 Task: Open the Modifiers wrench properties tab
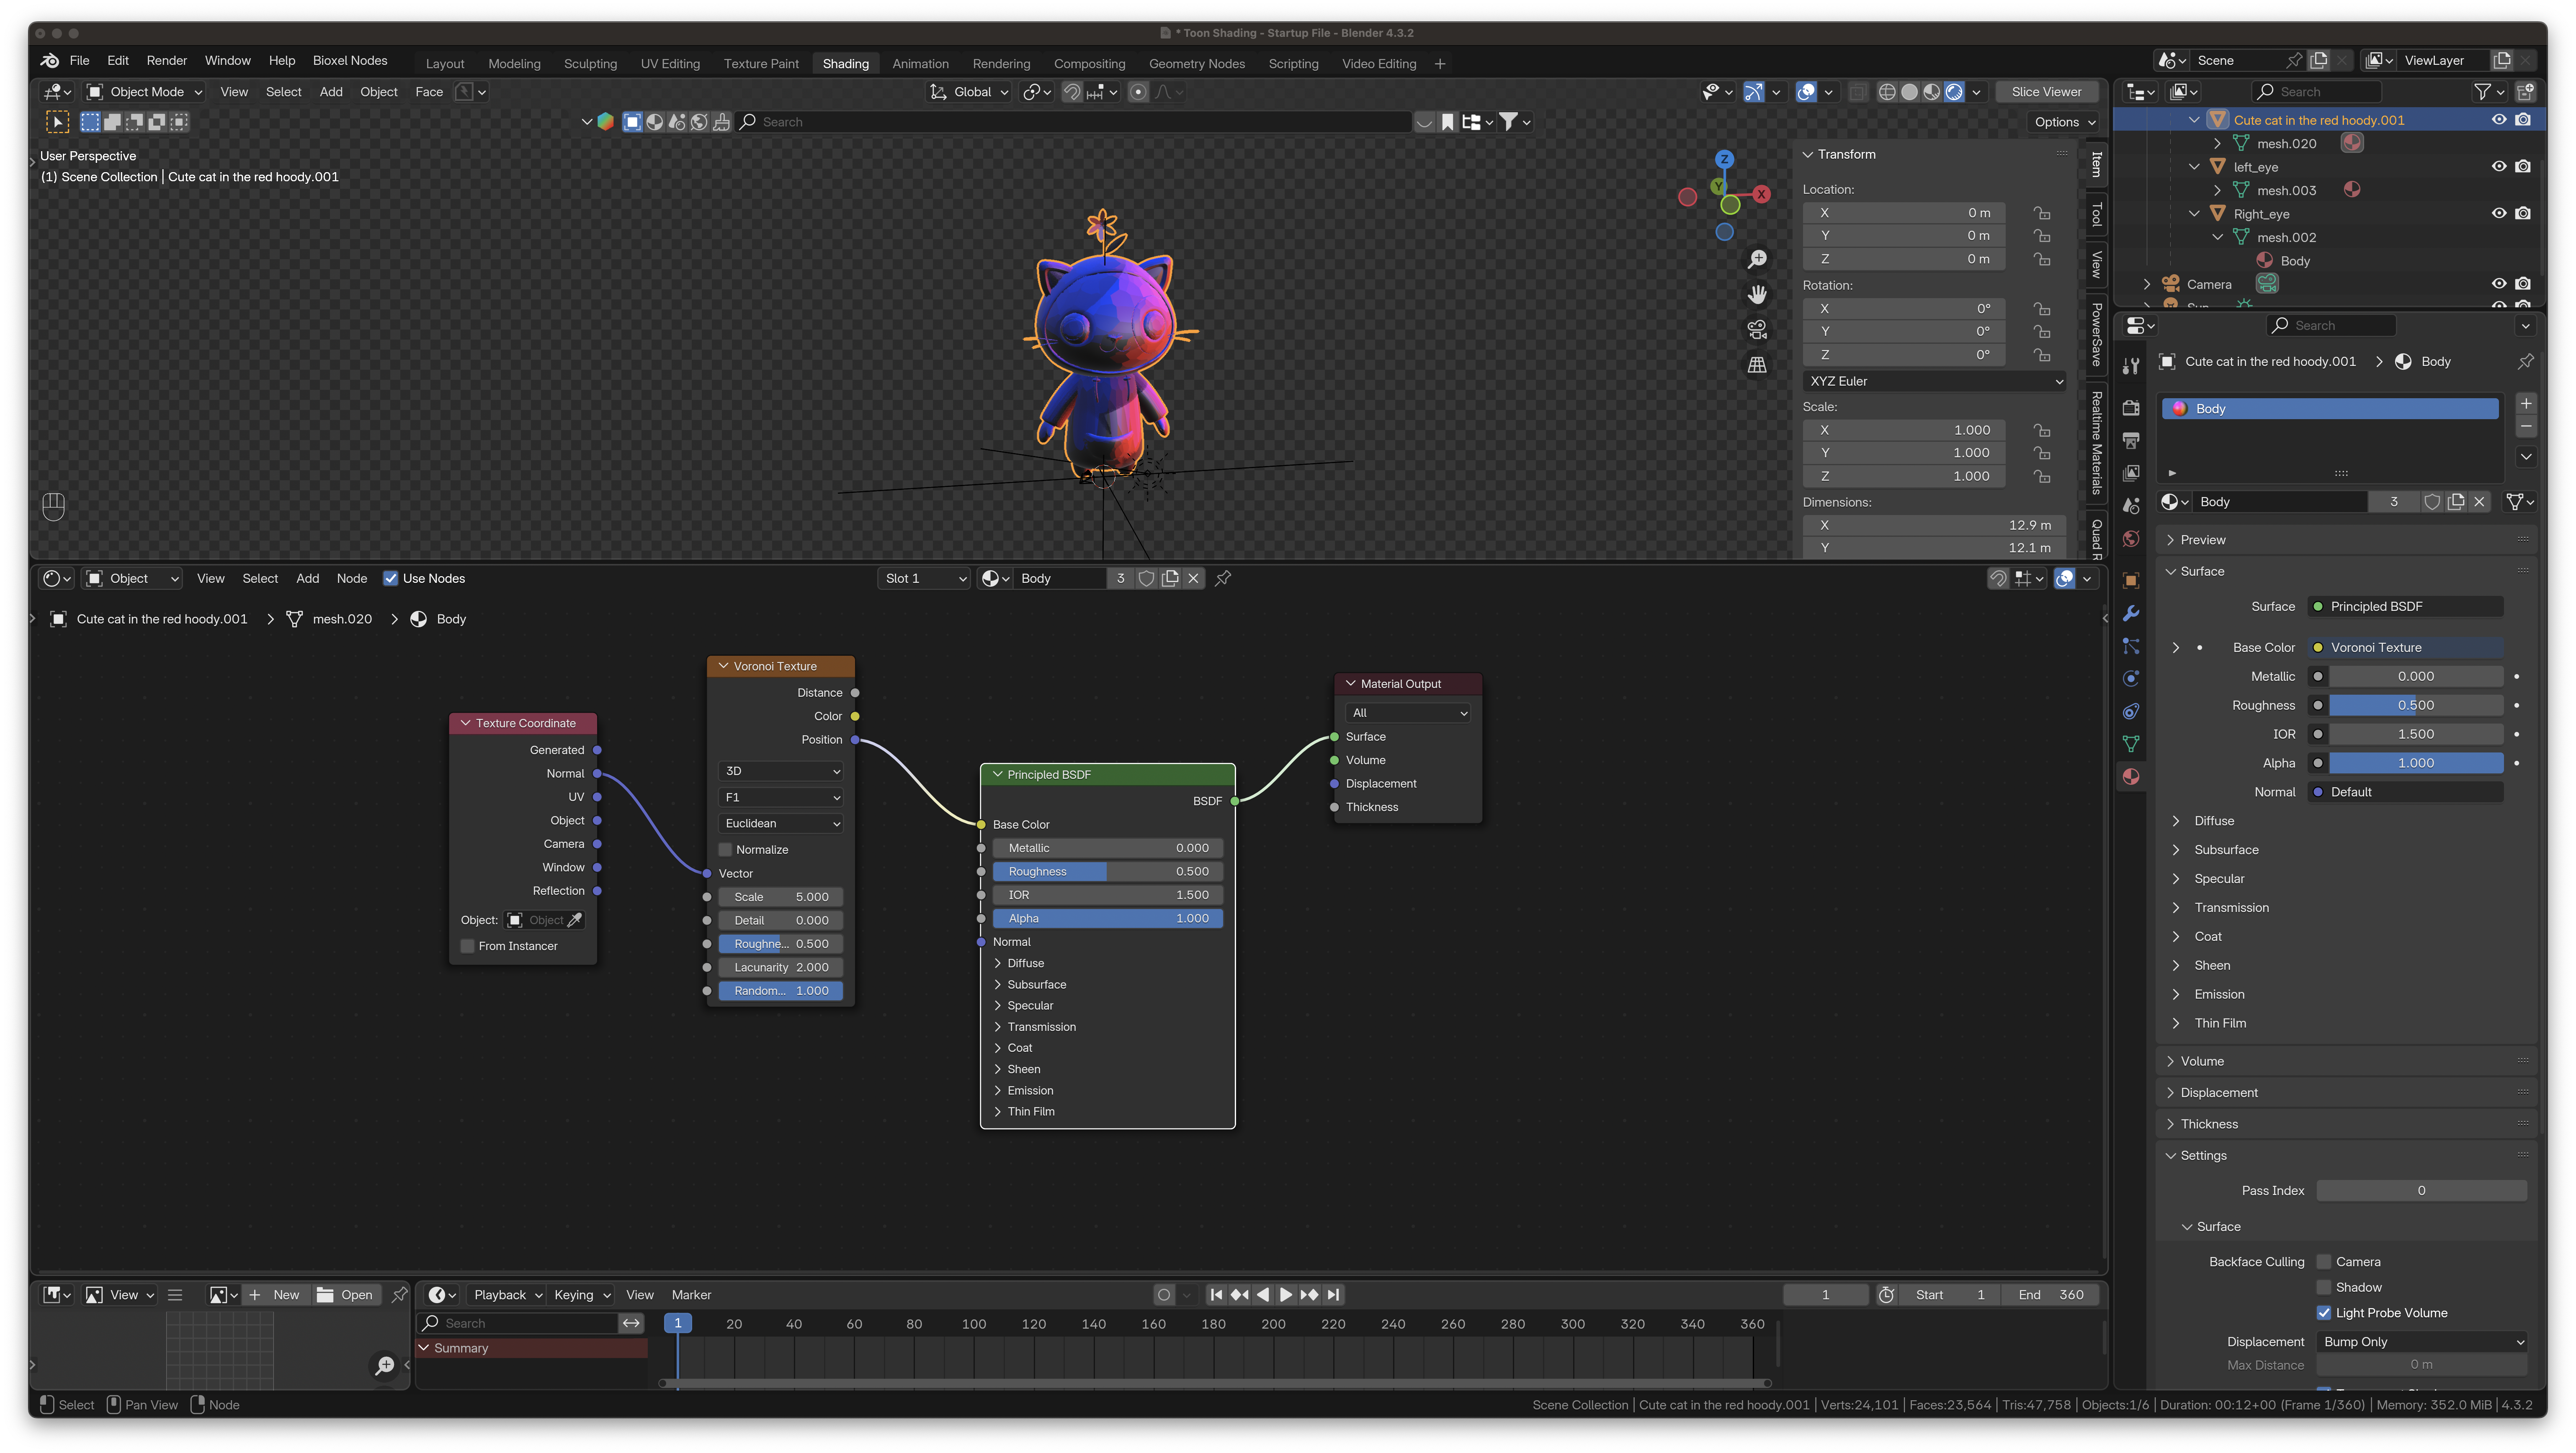pyautogui.click(x=2131, y=613)
